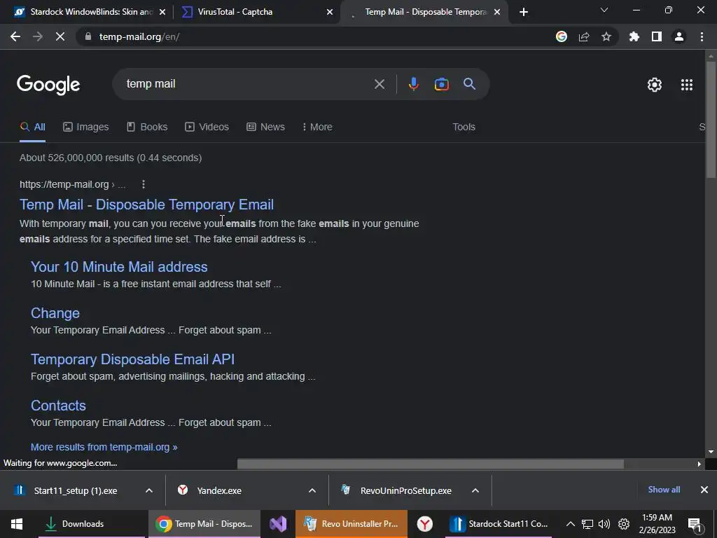Click the Google account icon in address bar
Image resolution: width=717 pixels, height=538 pixels.
(562, 36)
